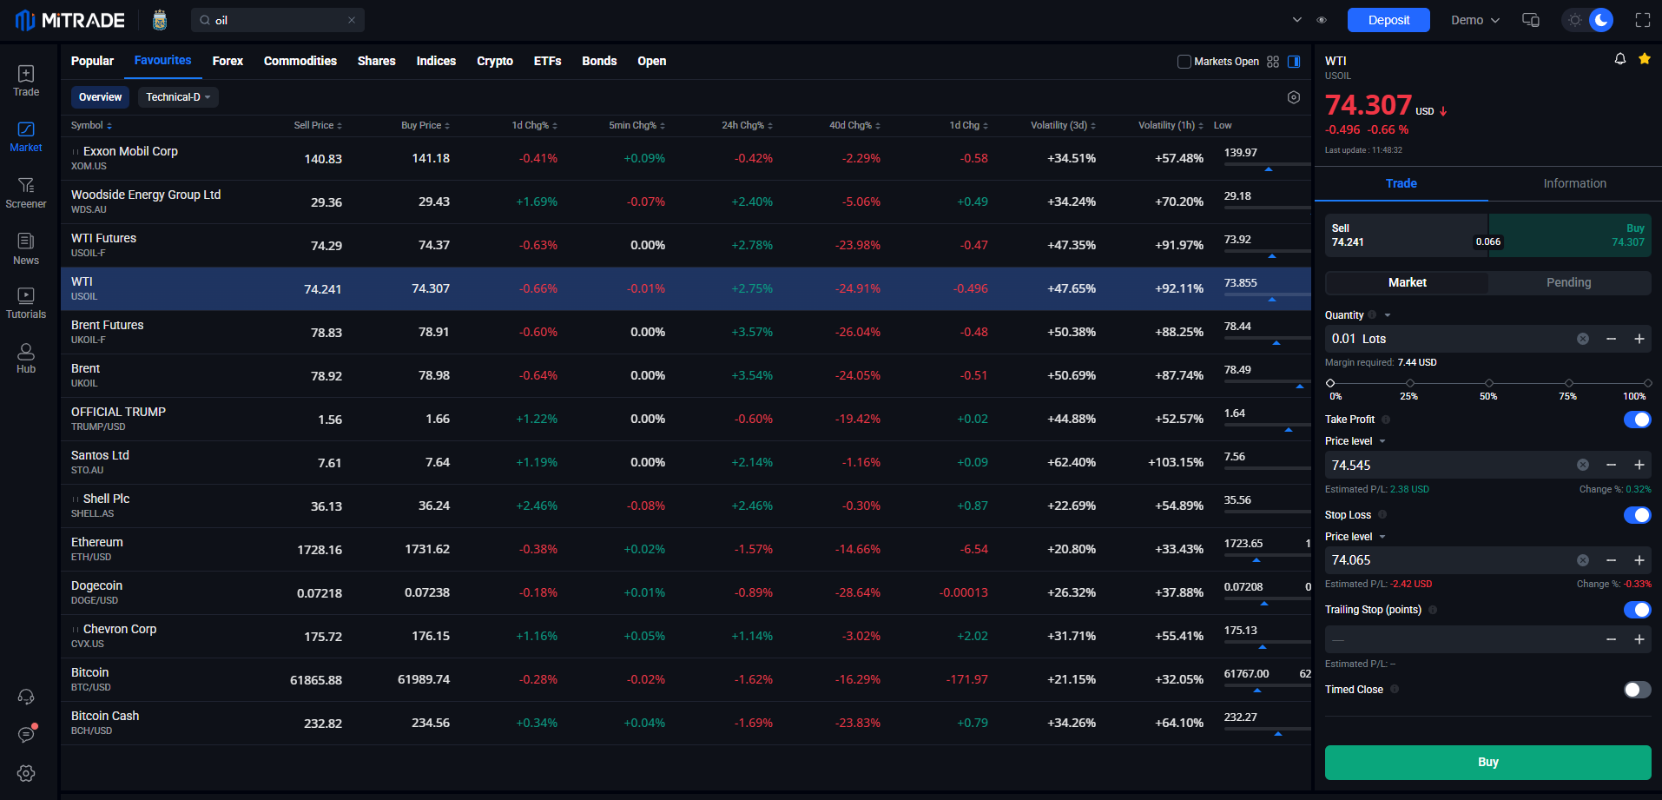The width and height of the screenshot is (1662, 800).
Task: Open the Demo account dropdown
Action: pyautogui.click(x=1475, y=20)
